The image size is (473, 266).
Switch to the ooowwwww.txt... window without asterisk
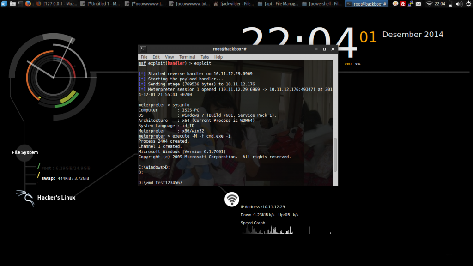[x=189, y=4]
